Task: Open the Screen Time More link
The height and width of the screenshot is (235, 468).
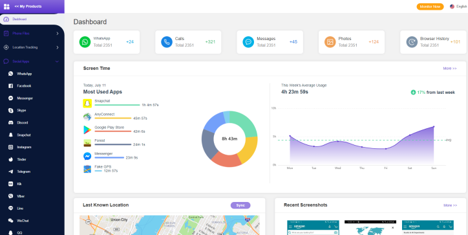Action: coord(450,69)
